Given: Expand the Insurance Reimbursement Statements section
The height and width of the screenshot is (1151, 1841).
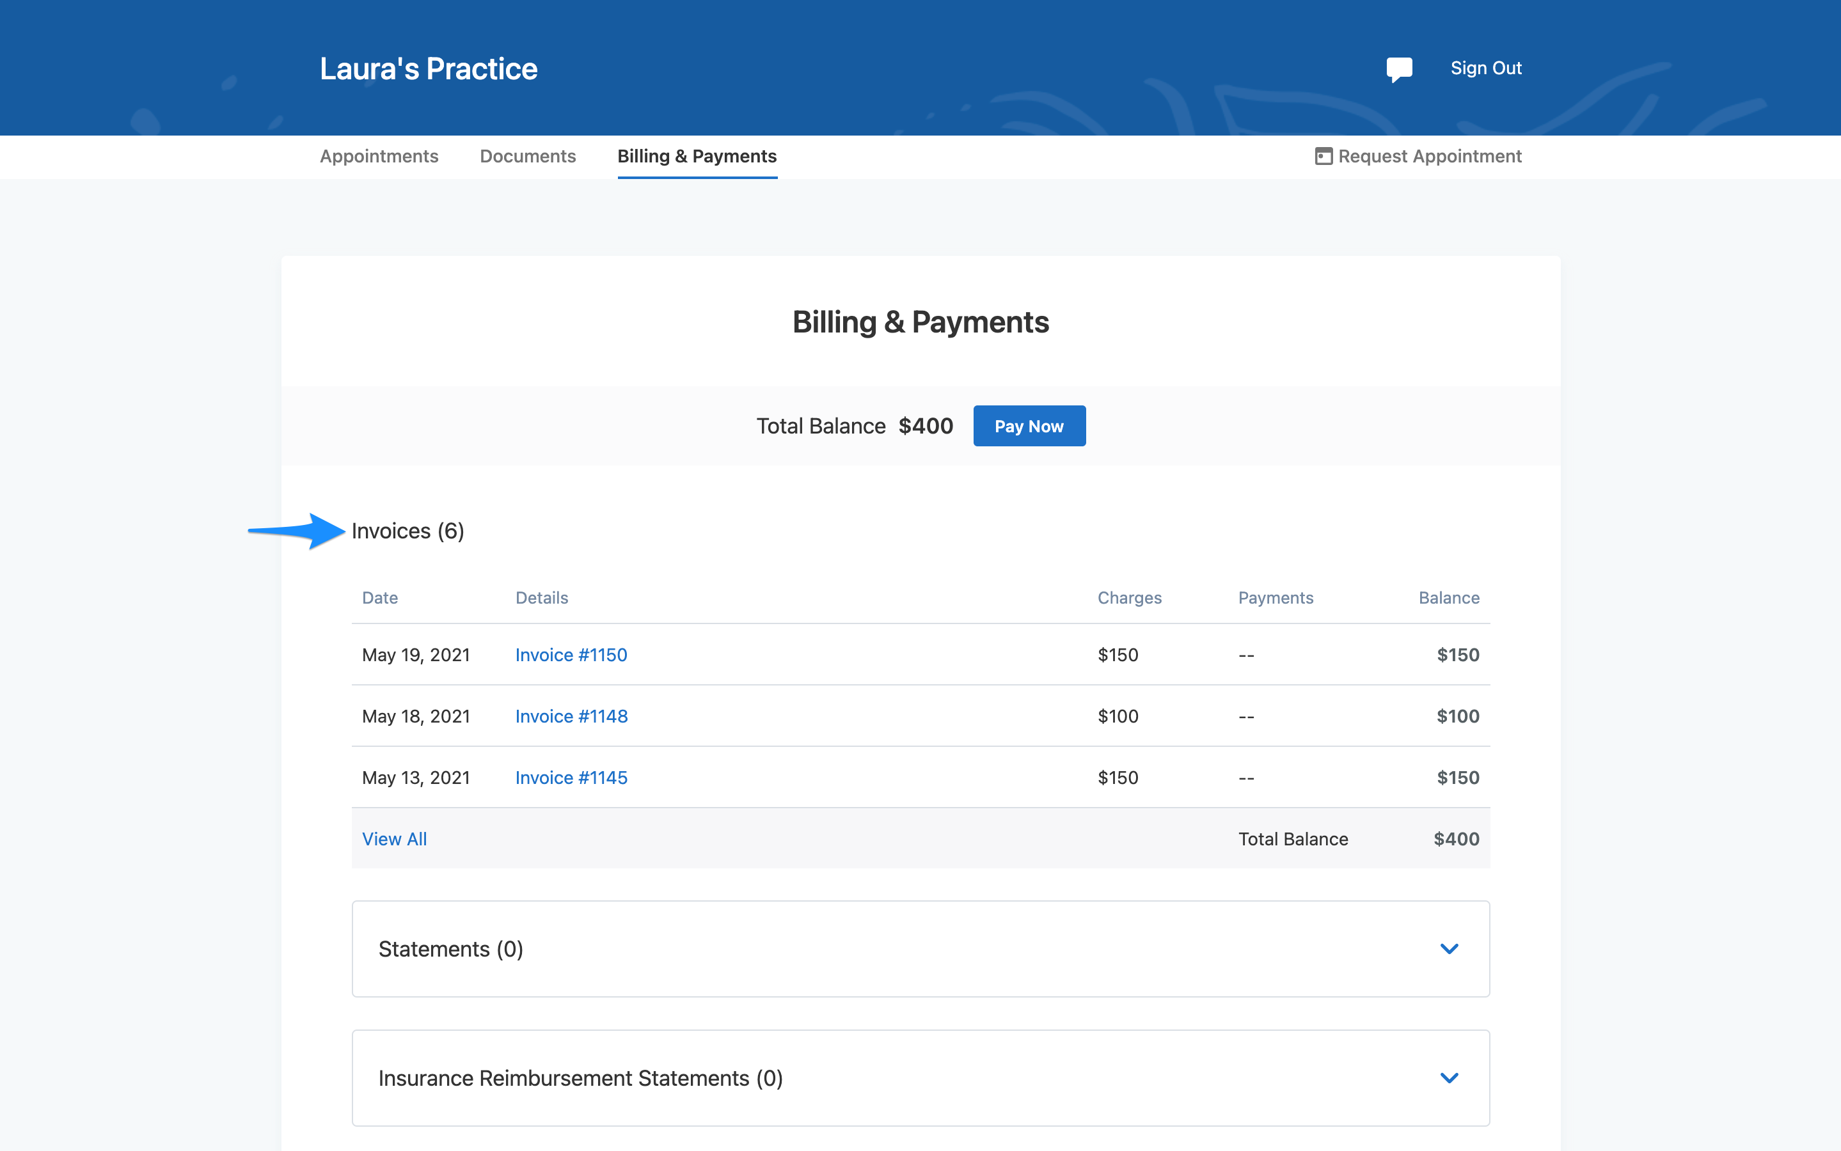Looking at the screenshot, I should pyautogui.click(x=1449, y=1078).
